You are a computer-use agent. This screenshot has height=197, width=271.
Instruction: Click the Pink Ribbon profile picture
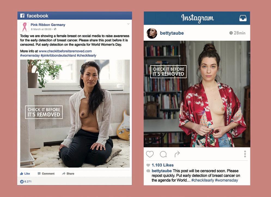(x=24, y=27)
